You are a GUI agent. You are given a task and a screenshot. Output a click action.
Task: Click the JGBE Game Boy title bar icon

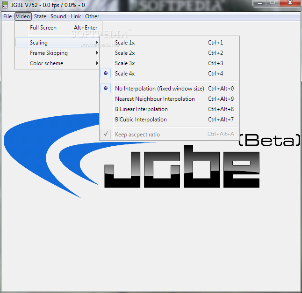(5, 5)
